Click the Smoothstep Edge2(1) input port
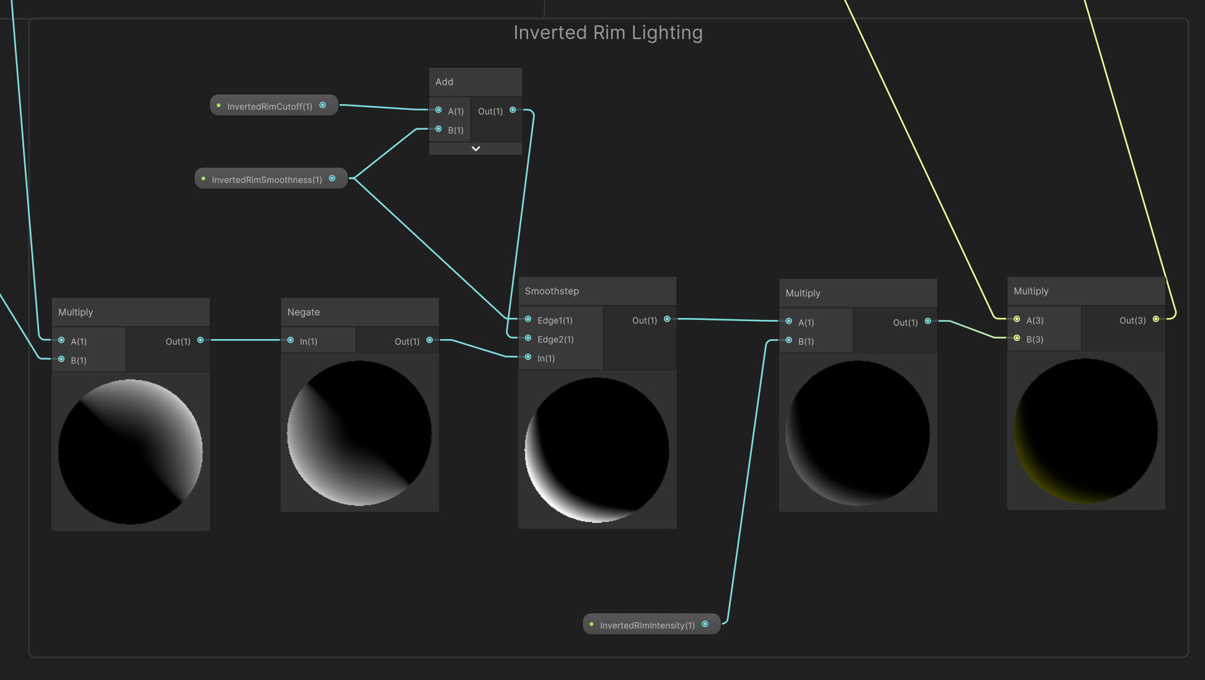The height and width of the screenshot is (680, 1205). (x=528, y=338)
